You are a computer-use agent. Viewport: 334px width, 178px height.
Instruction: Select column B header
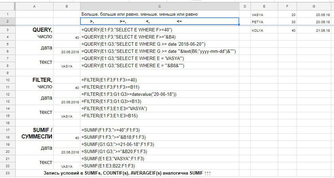pyautogui.click(x=67, y=6)
